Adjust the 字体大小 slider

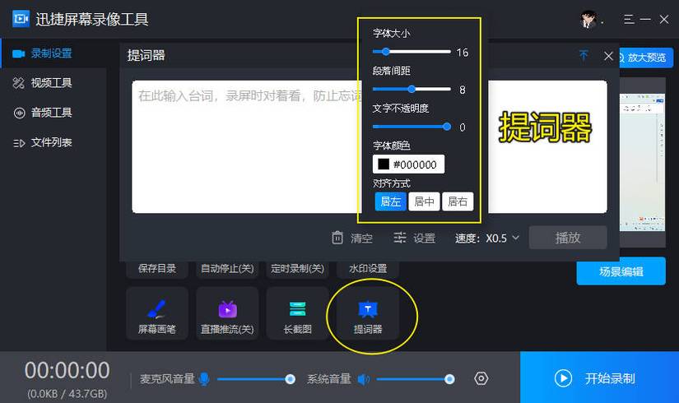(x=412, y=52)
